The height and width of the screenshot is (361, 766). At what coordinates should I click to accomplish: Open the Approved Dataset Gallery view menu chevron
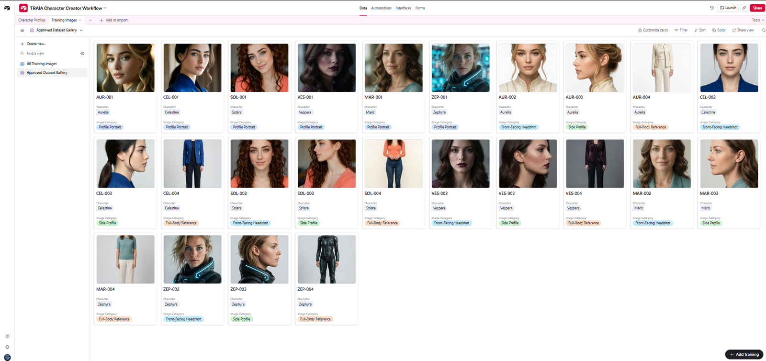point(81,30)
